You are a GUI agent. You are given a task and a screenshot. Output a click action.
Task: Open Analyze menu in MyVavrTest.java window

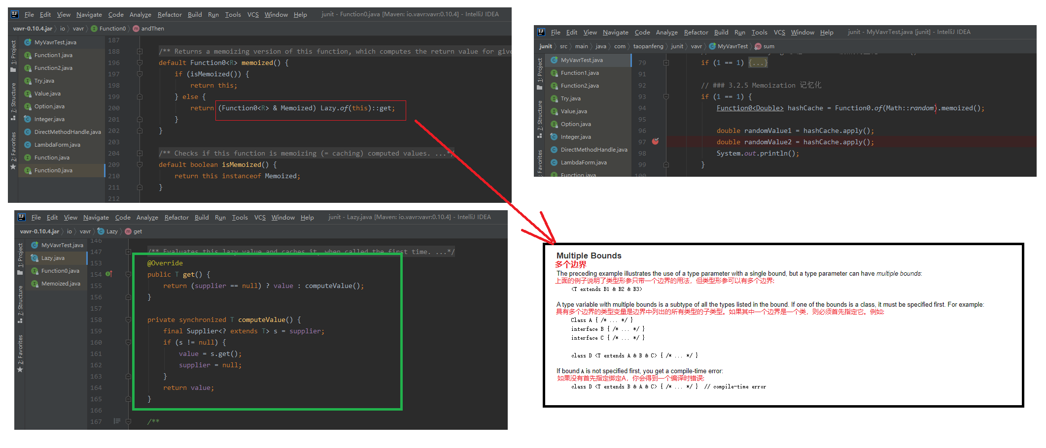tap(666, 32)
